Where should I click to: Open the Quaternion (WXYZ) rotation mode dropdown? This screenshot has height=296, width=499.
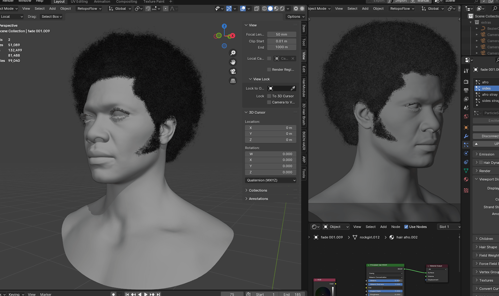(x=271, y=180)
